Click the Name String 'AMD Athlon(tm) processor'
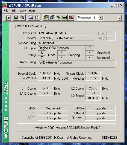 [x=76, y=63]
